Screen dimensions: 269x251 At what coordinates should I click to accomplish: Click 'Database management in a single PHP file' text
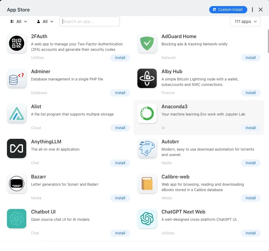point(67,79)
